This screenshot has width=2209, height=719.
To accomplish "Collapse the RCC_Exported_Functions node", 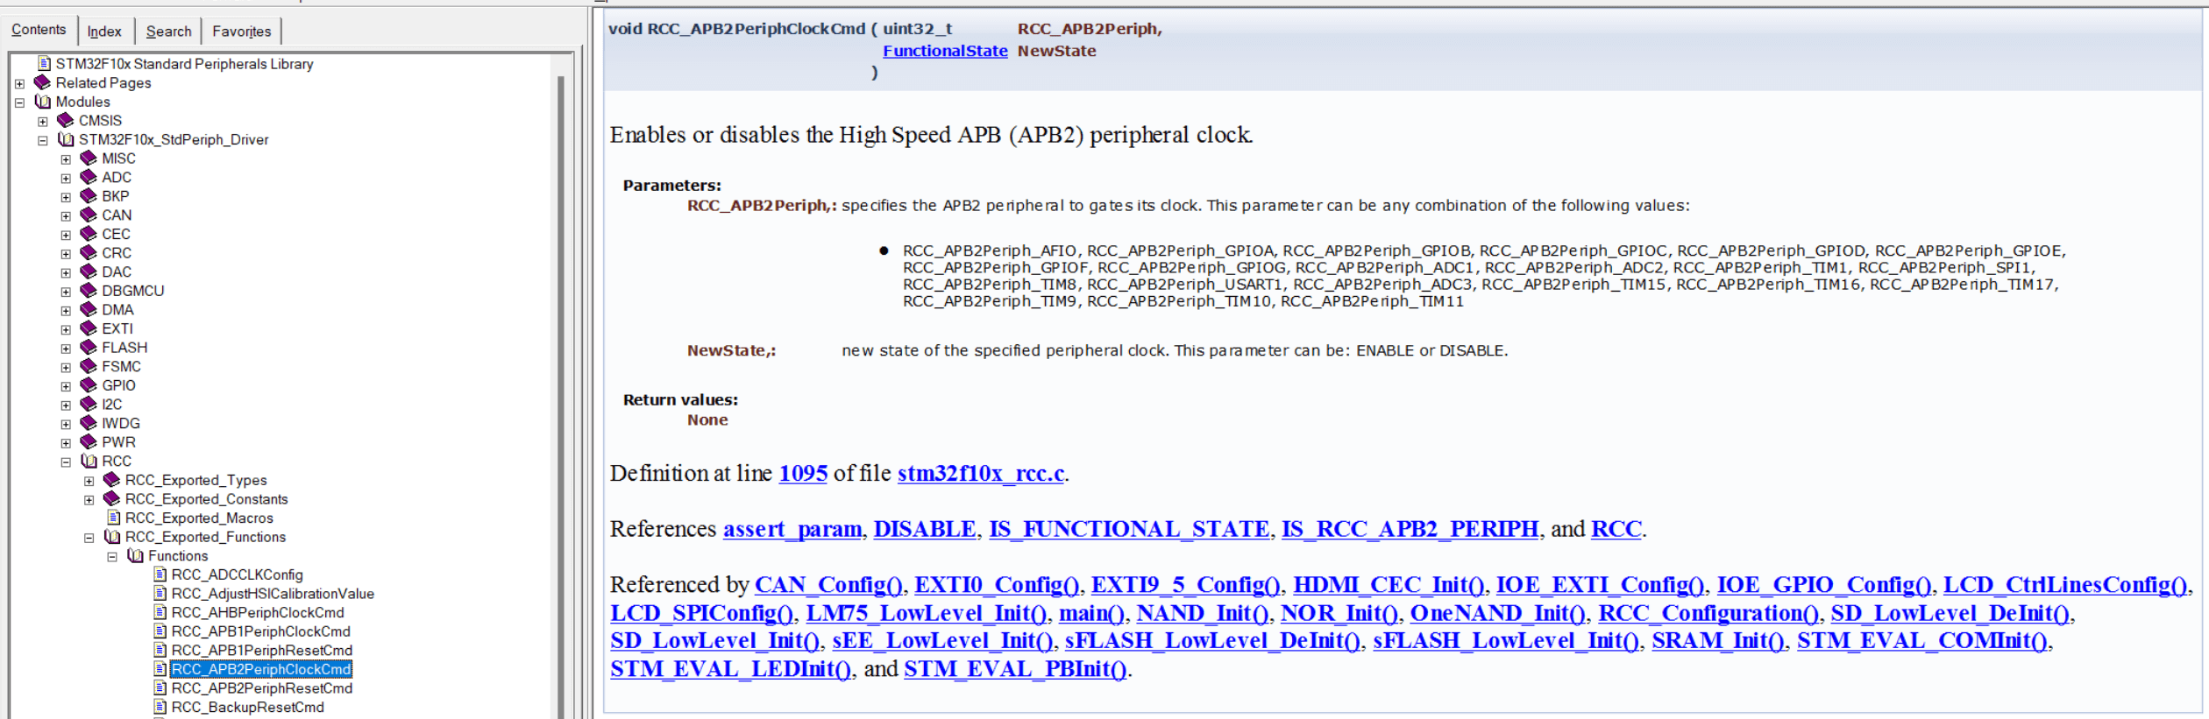I will click(x=89, y=538).
